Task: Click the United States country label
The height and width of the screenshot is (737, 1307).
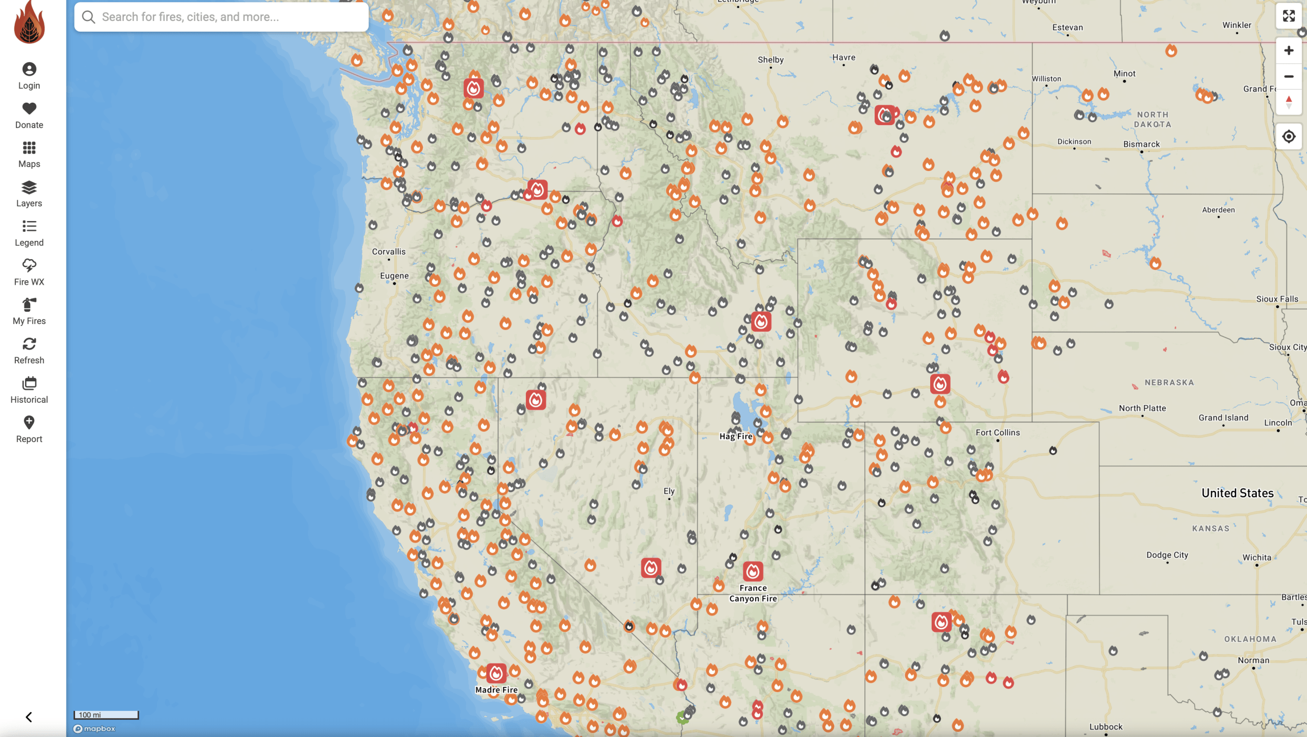Action: click(x=1237, y=493)
